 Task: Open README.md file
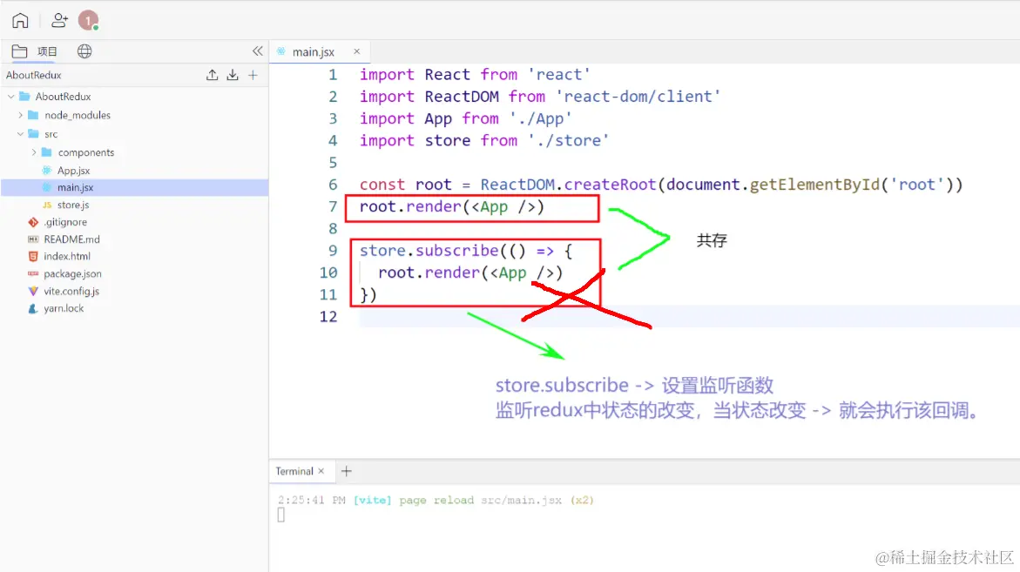click(x=71, y=239)
